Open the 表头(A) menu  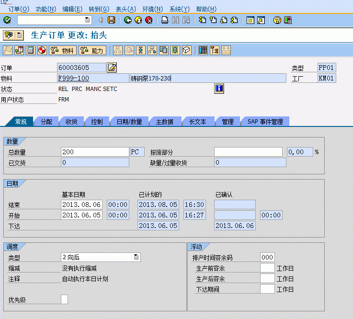pos(125,9)
